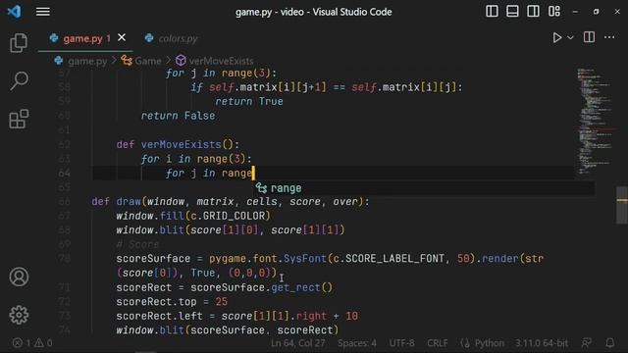The height and width of the screenshot is (353, 628).
Task: Open the Customize Layout control
Action: 554,11
